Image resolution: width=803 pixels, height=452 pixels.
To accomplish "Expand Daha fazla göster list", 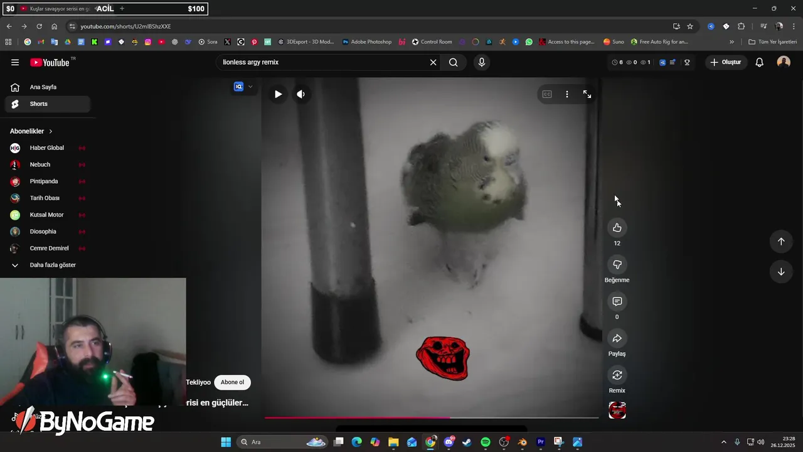I will (x=48, y=265).
